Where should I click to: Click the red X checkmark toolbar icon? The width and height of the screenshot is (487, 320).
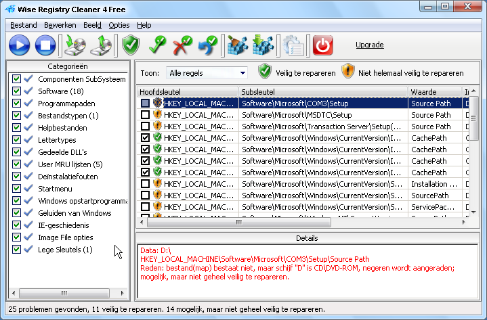[182, 45]
